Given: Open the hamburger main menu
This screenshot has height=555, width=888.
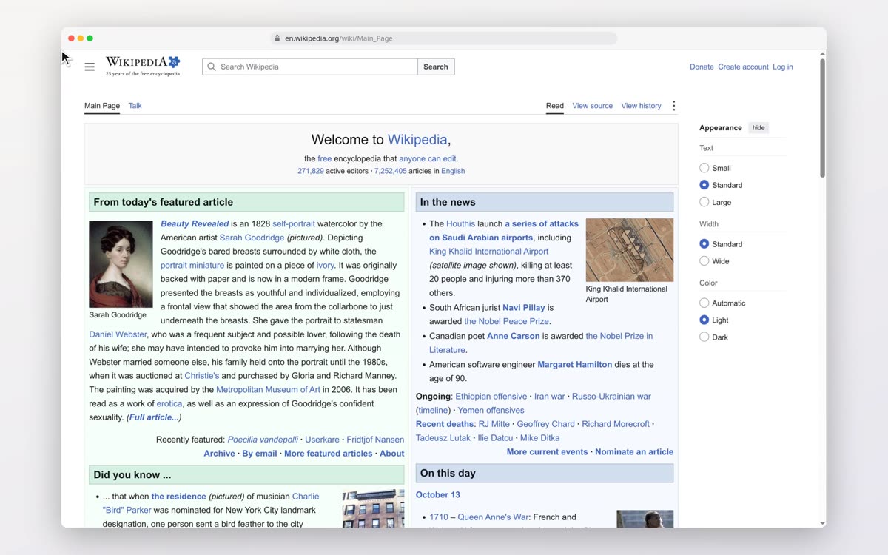Looking at the screenshot, I should click(x=90, y=67).
